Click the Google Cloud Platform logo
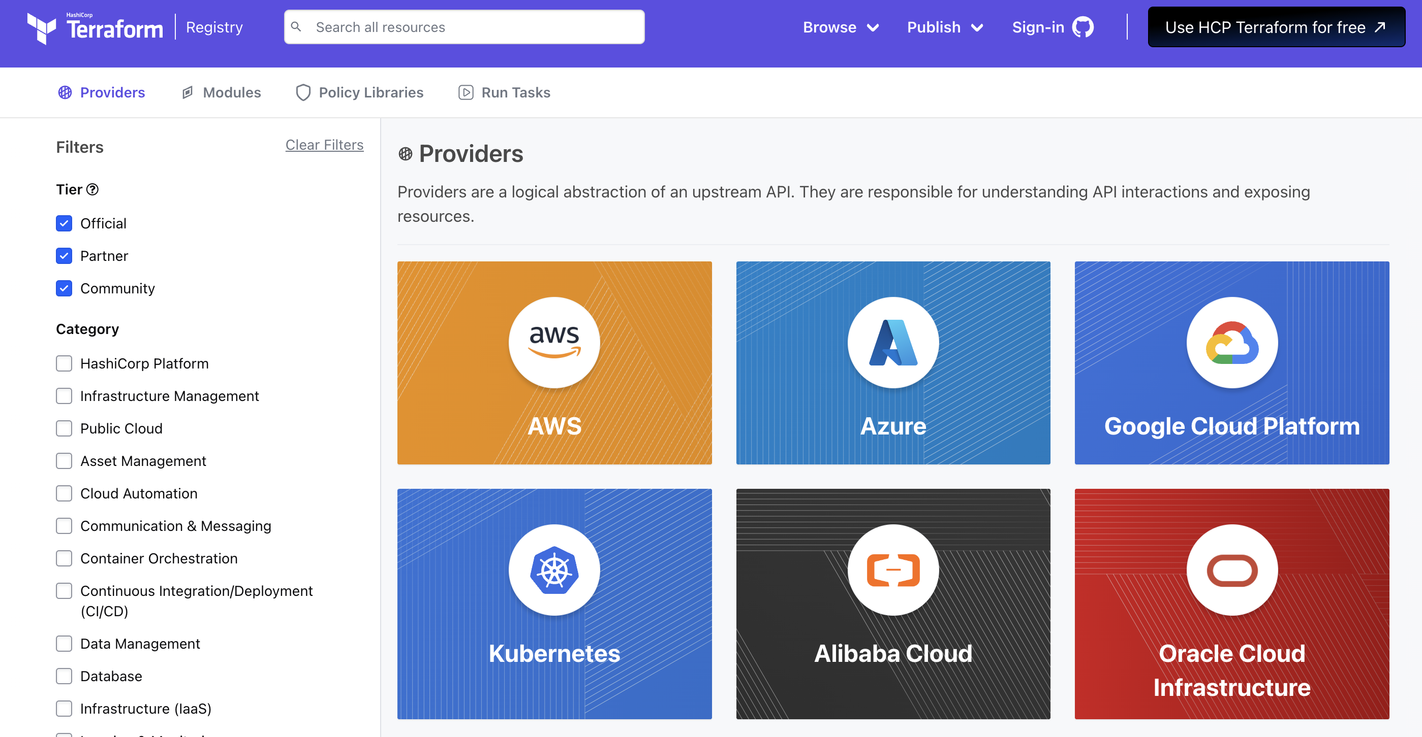 pyautogui.click(x=1231, y=342)
